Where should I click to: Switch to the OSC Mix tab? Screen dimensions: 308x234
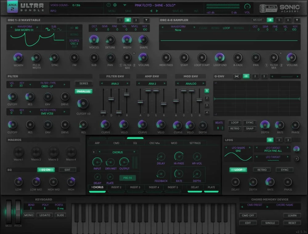154,143
